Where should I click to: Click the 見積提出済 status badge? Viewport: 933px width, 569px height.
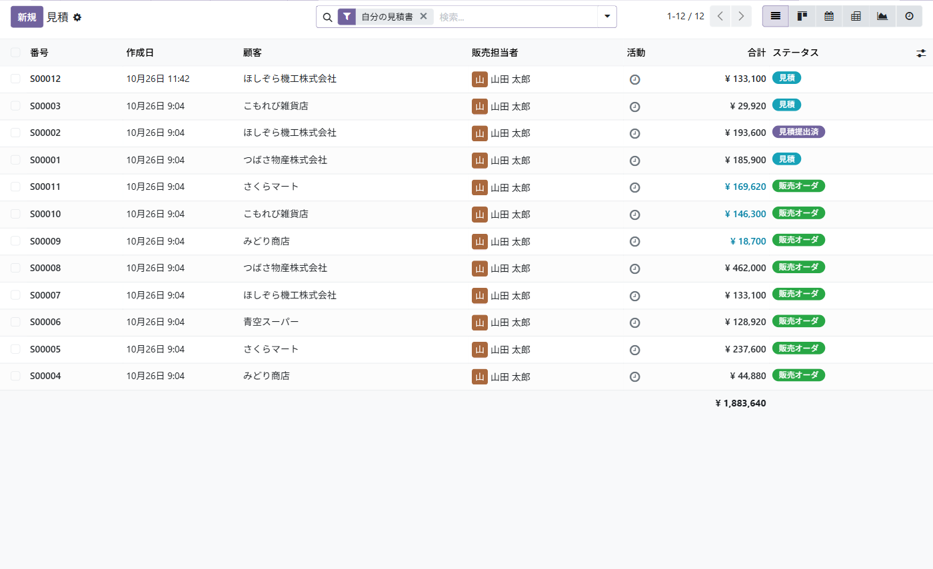798,132
